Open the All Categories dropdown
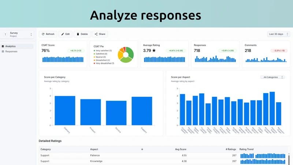Screen dimensions: 293x165 tap(272, 77)
